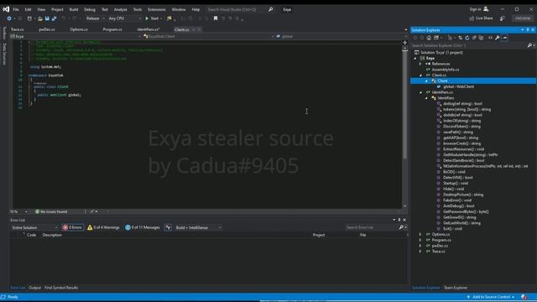This screenshot has width=537, height=302.
Task: Open the File menu
Action: pos(16,9)
